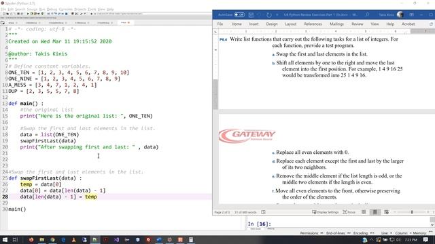Click the Share icon at right of Word ribbon
The height and width of the screenshot is (244, 435).
pyautogui.click(x=431, y=24)
